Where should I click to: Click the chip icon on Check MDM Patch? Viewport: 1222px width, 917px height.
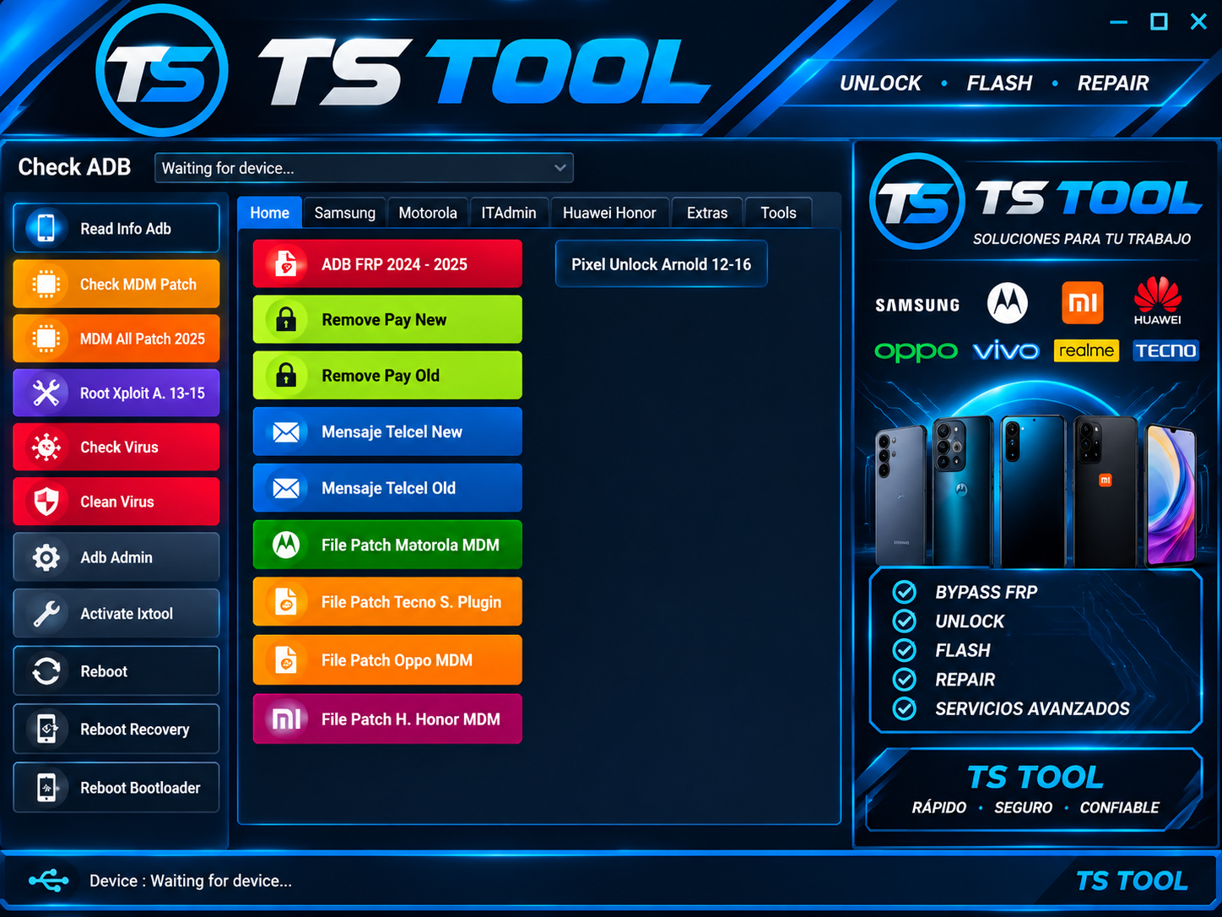pos(46,285)
